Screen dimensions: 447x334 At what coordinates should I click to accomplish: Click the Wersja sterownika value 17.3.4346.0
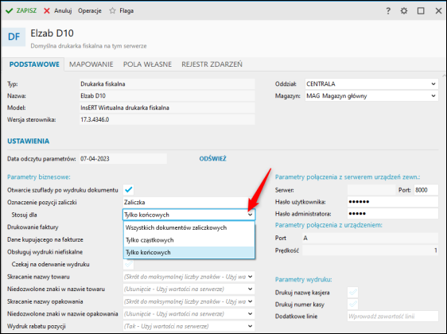coord(167,120)
